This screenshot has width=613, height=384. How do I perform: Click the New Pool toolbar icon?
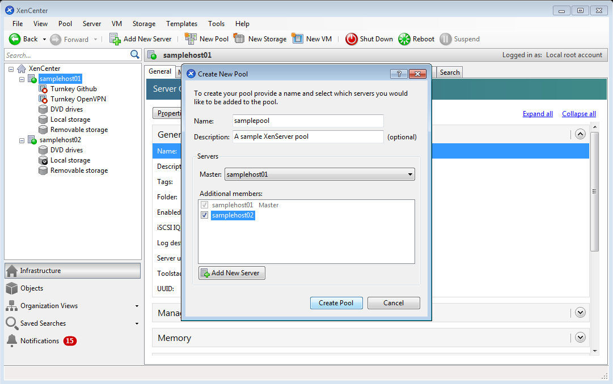click(x=191, y=39)
